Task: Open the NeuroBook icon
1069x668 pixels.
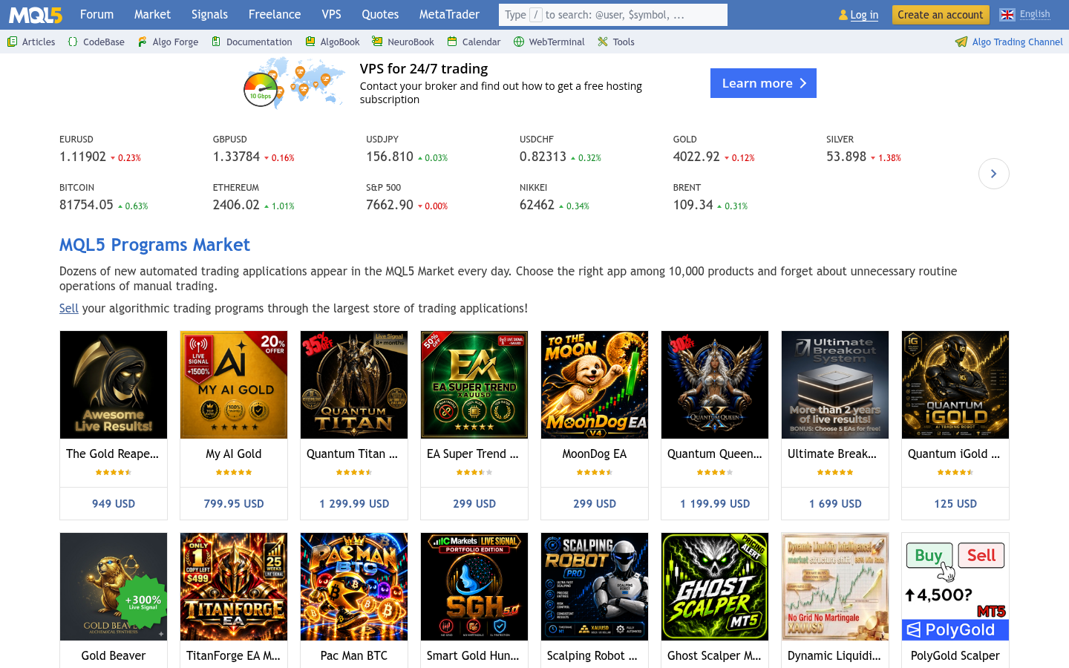Action: (x=377, y=42)
